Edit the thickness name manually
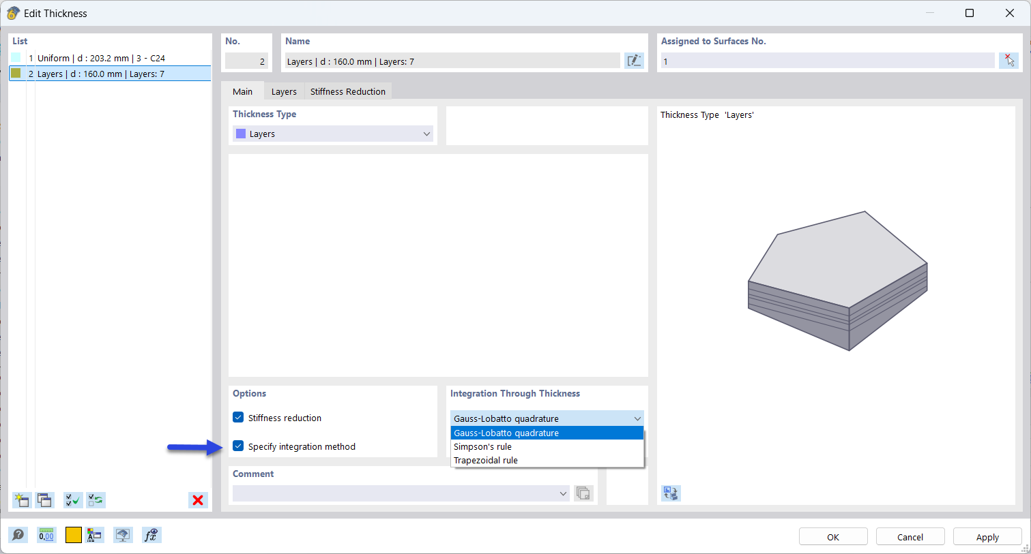Screen dimensions: 1031x554 click(x=634, y=60)
